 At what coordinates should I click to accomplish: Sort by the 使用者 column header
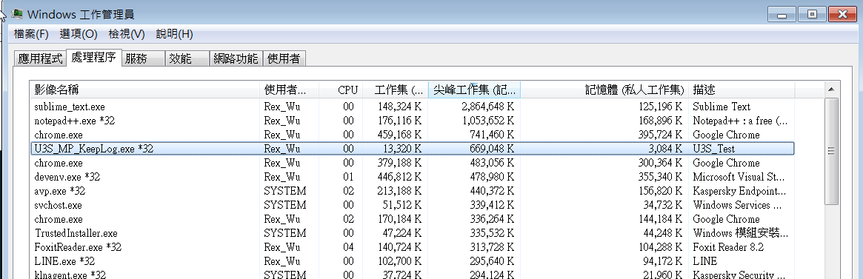tap(289, 90)
